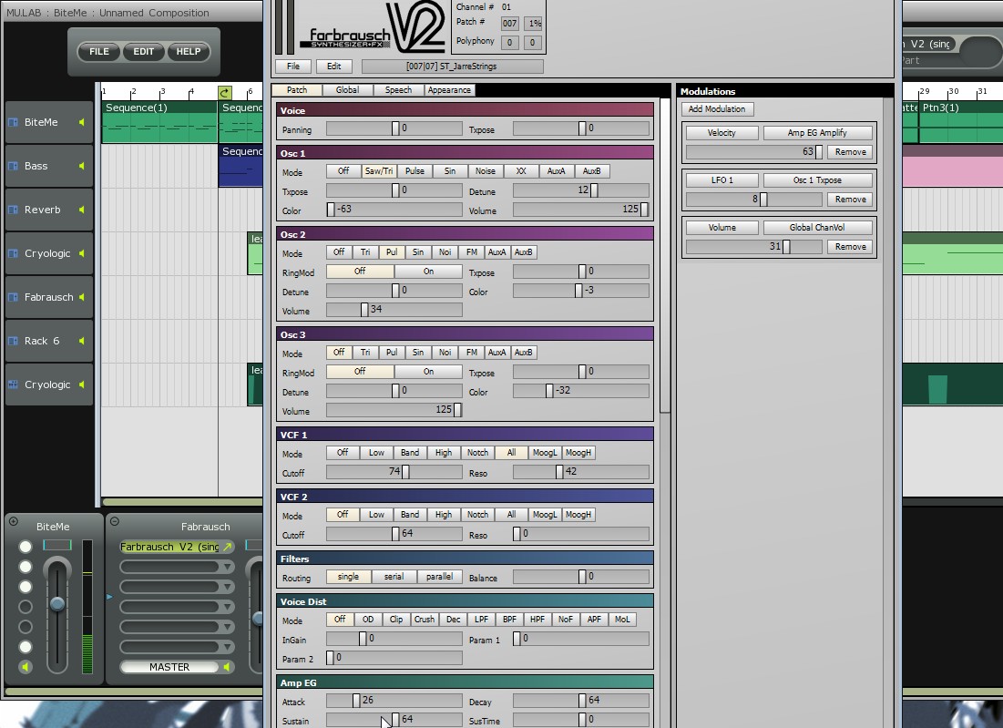The height and width of the screenshot is (728, 1003).
Task: Click the Add Modulation button
Action: tap(717, 109)
